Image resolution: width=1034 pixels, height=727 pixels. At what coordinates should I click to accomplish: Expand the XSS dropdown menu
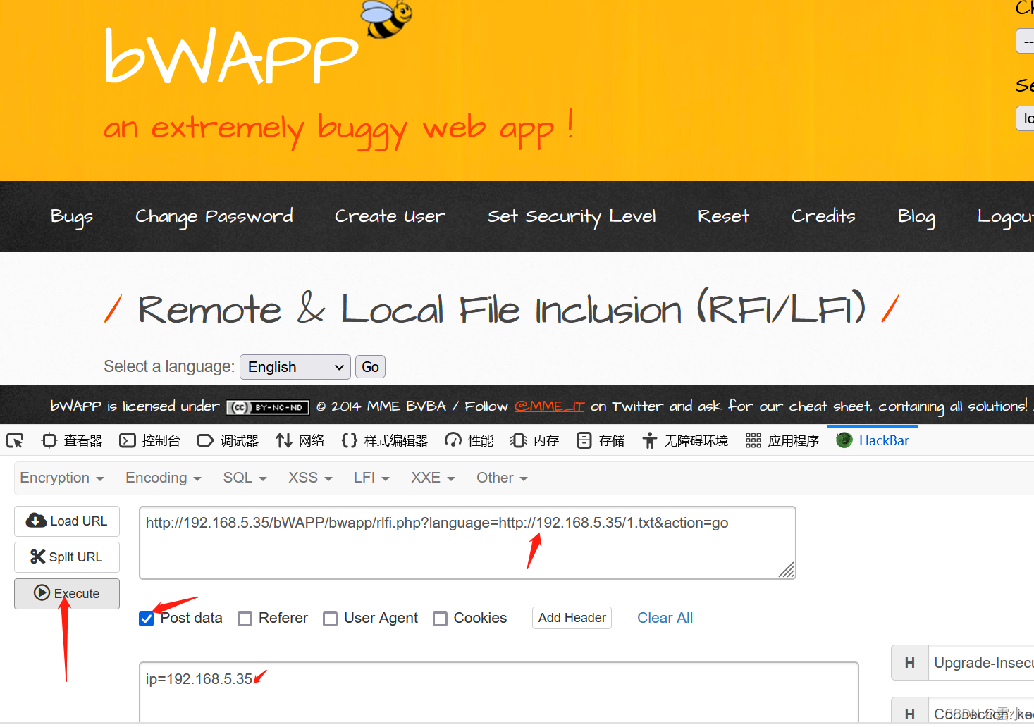click(x=310, y=478)
